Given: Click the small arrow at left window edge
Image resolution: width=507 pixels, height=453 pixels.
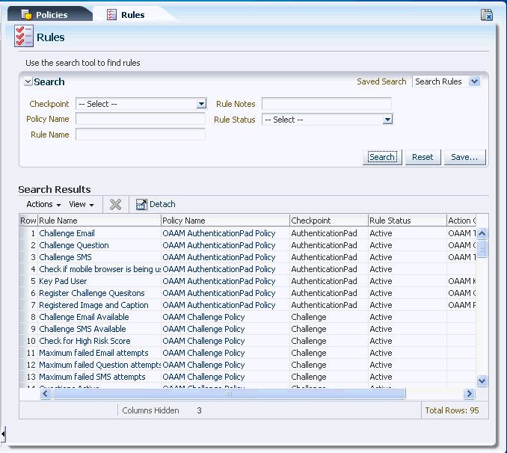Looking at the screenshot, I should point(3,434).
